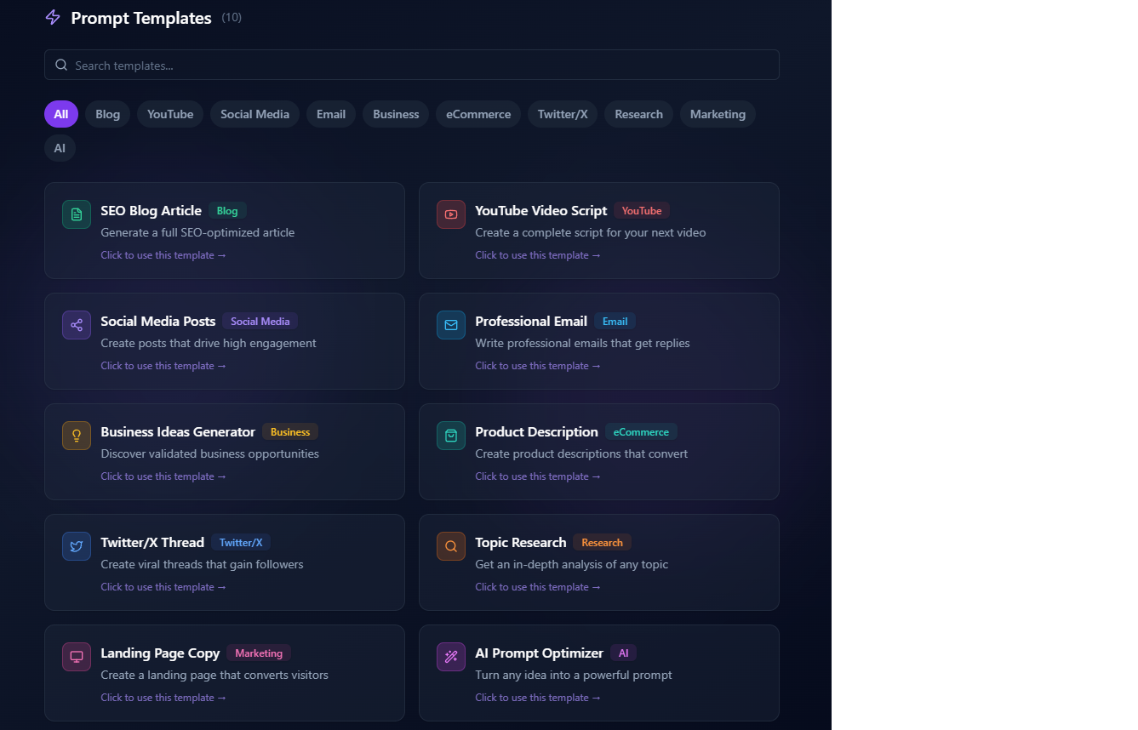Switch to the Marketing category tab
The width and height of the screenshot is (1138, 730).
[x=718, y=114]
